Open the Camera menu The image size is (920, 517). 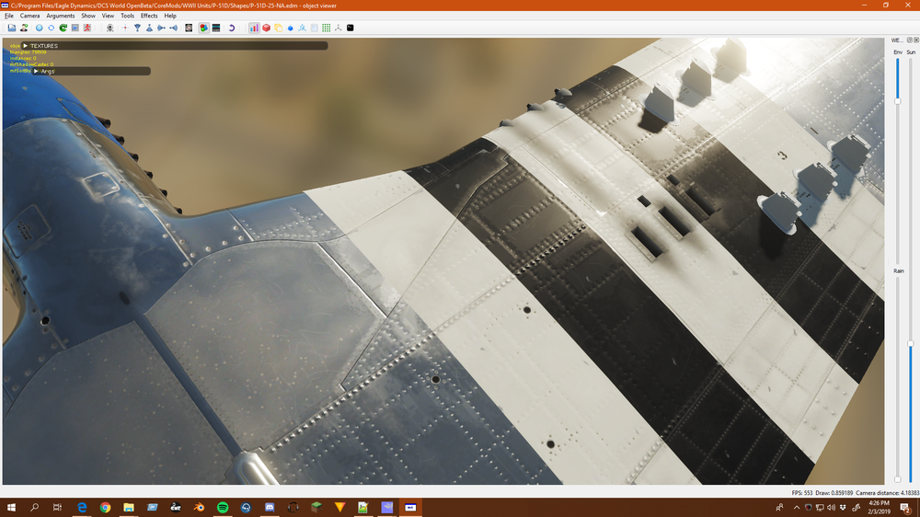[x=30, y=16]
